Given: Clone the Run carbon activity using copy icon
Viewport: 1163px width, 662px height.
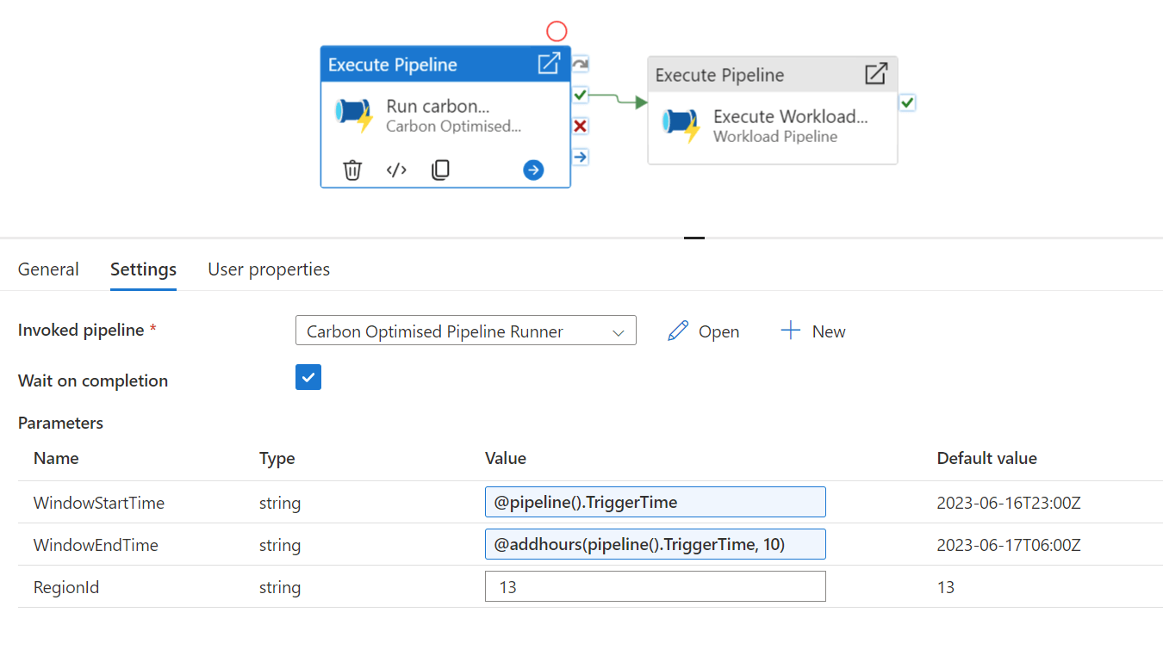Looking at the screenshot, I should point(440,170).
